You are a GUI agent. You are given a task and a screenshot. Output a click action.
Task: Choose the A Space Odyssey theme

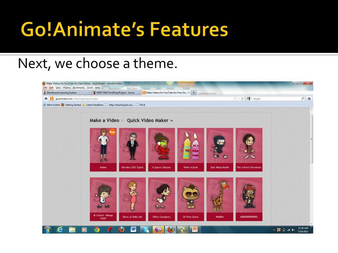click(161, 150)
